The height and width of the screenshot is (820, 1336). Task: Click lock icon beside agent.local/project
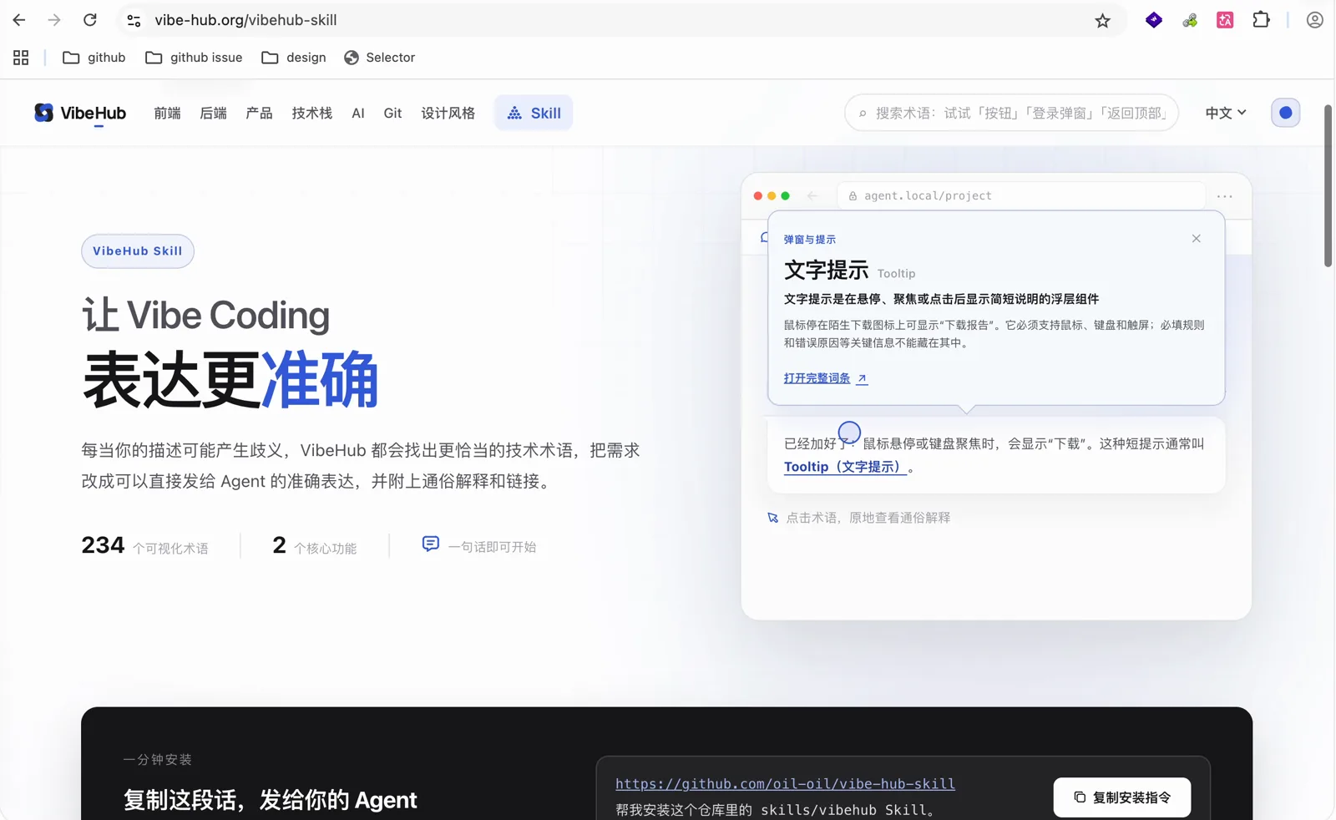[x=853, y=196]
